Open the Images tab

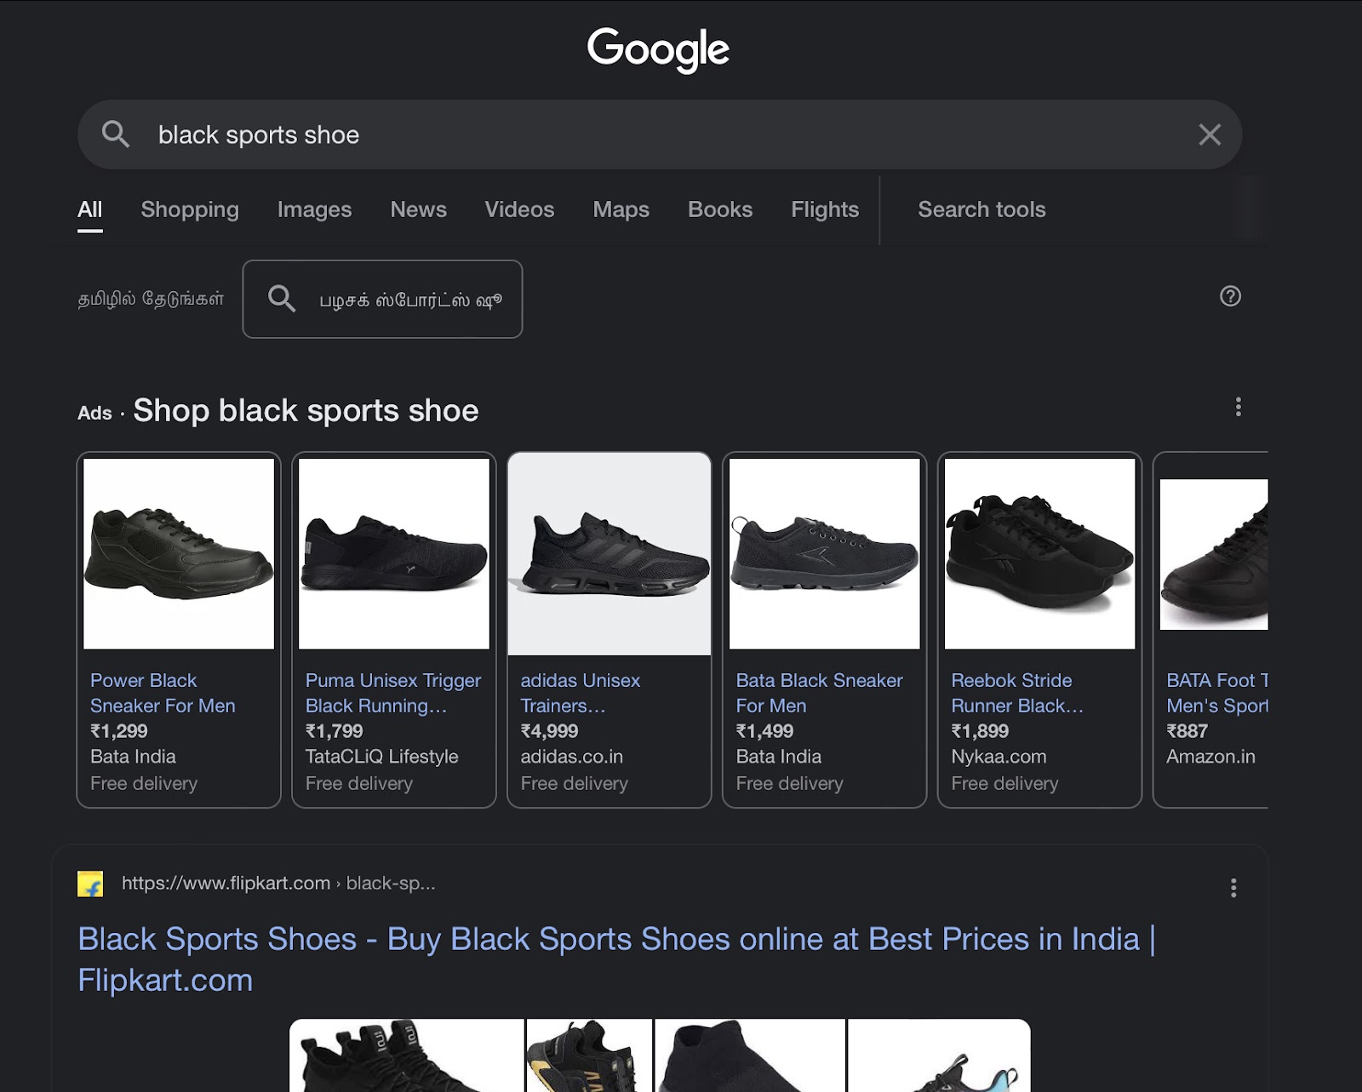[314, 209]
